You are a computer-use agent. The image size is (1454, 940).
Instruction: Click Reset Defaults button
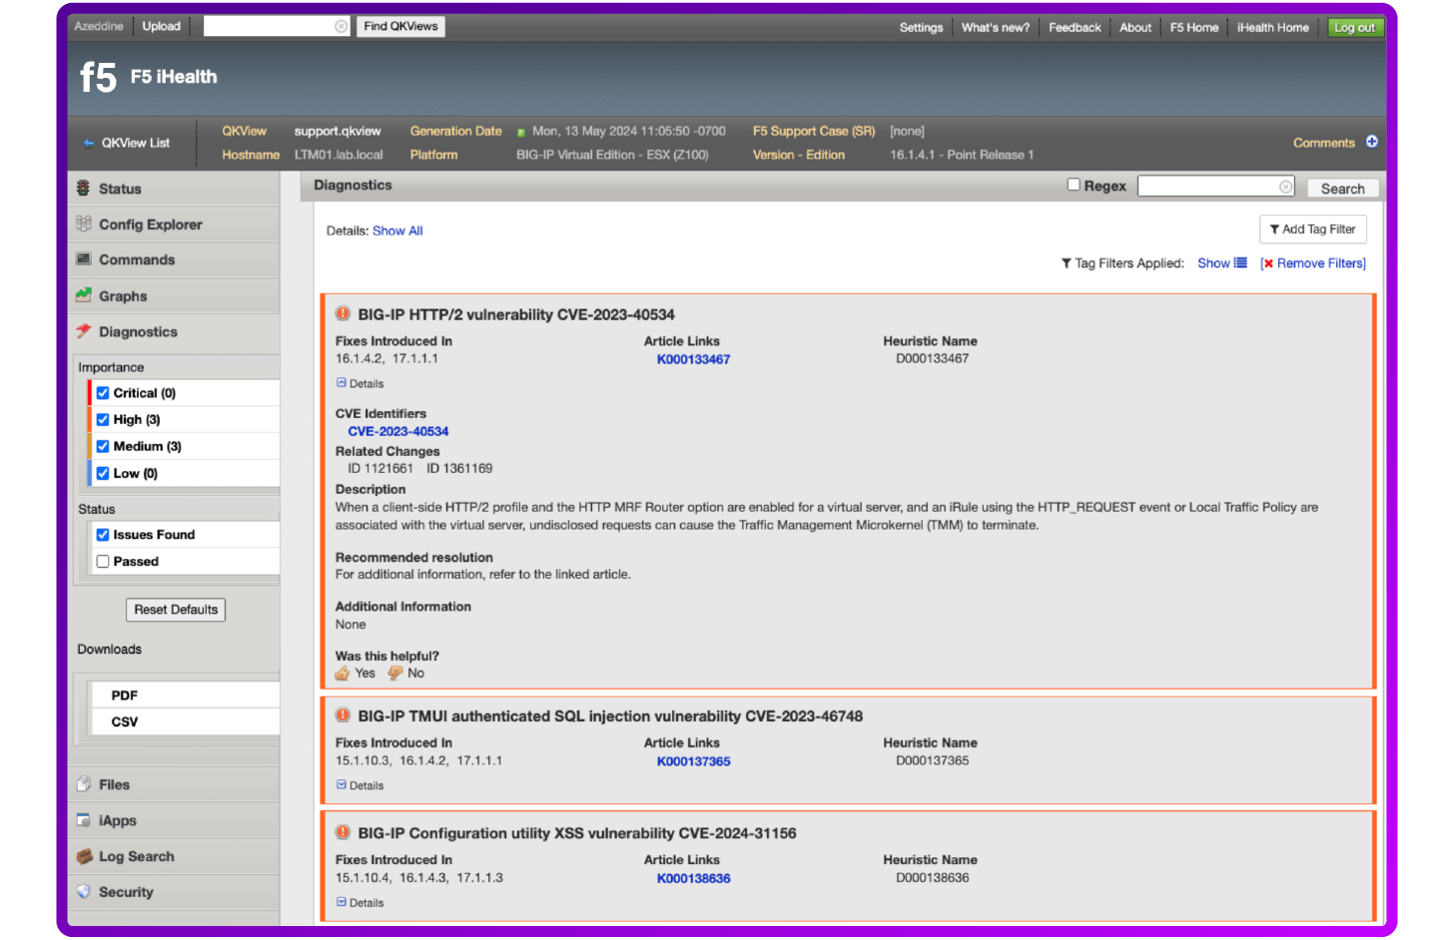[x=176, y=610]
